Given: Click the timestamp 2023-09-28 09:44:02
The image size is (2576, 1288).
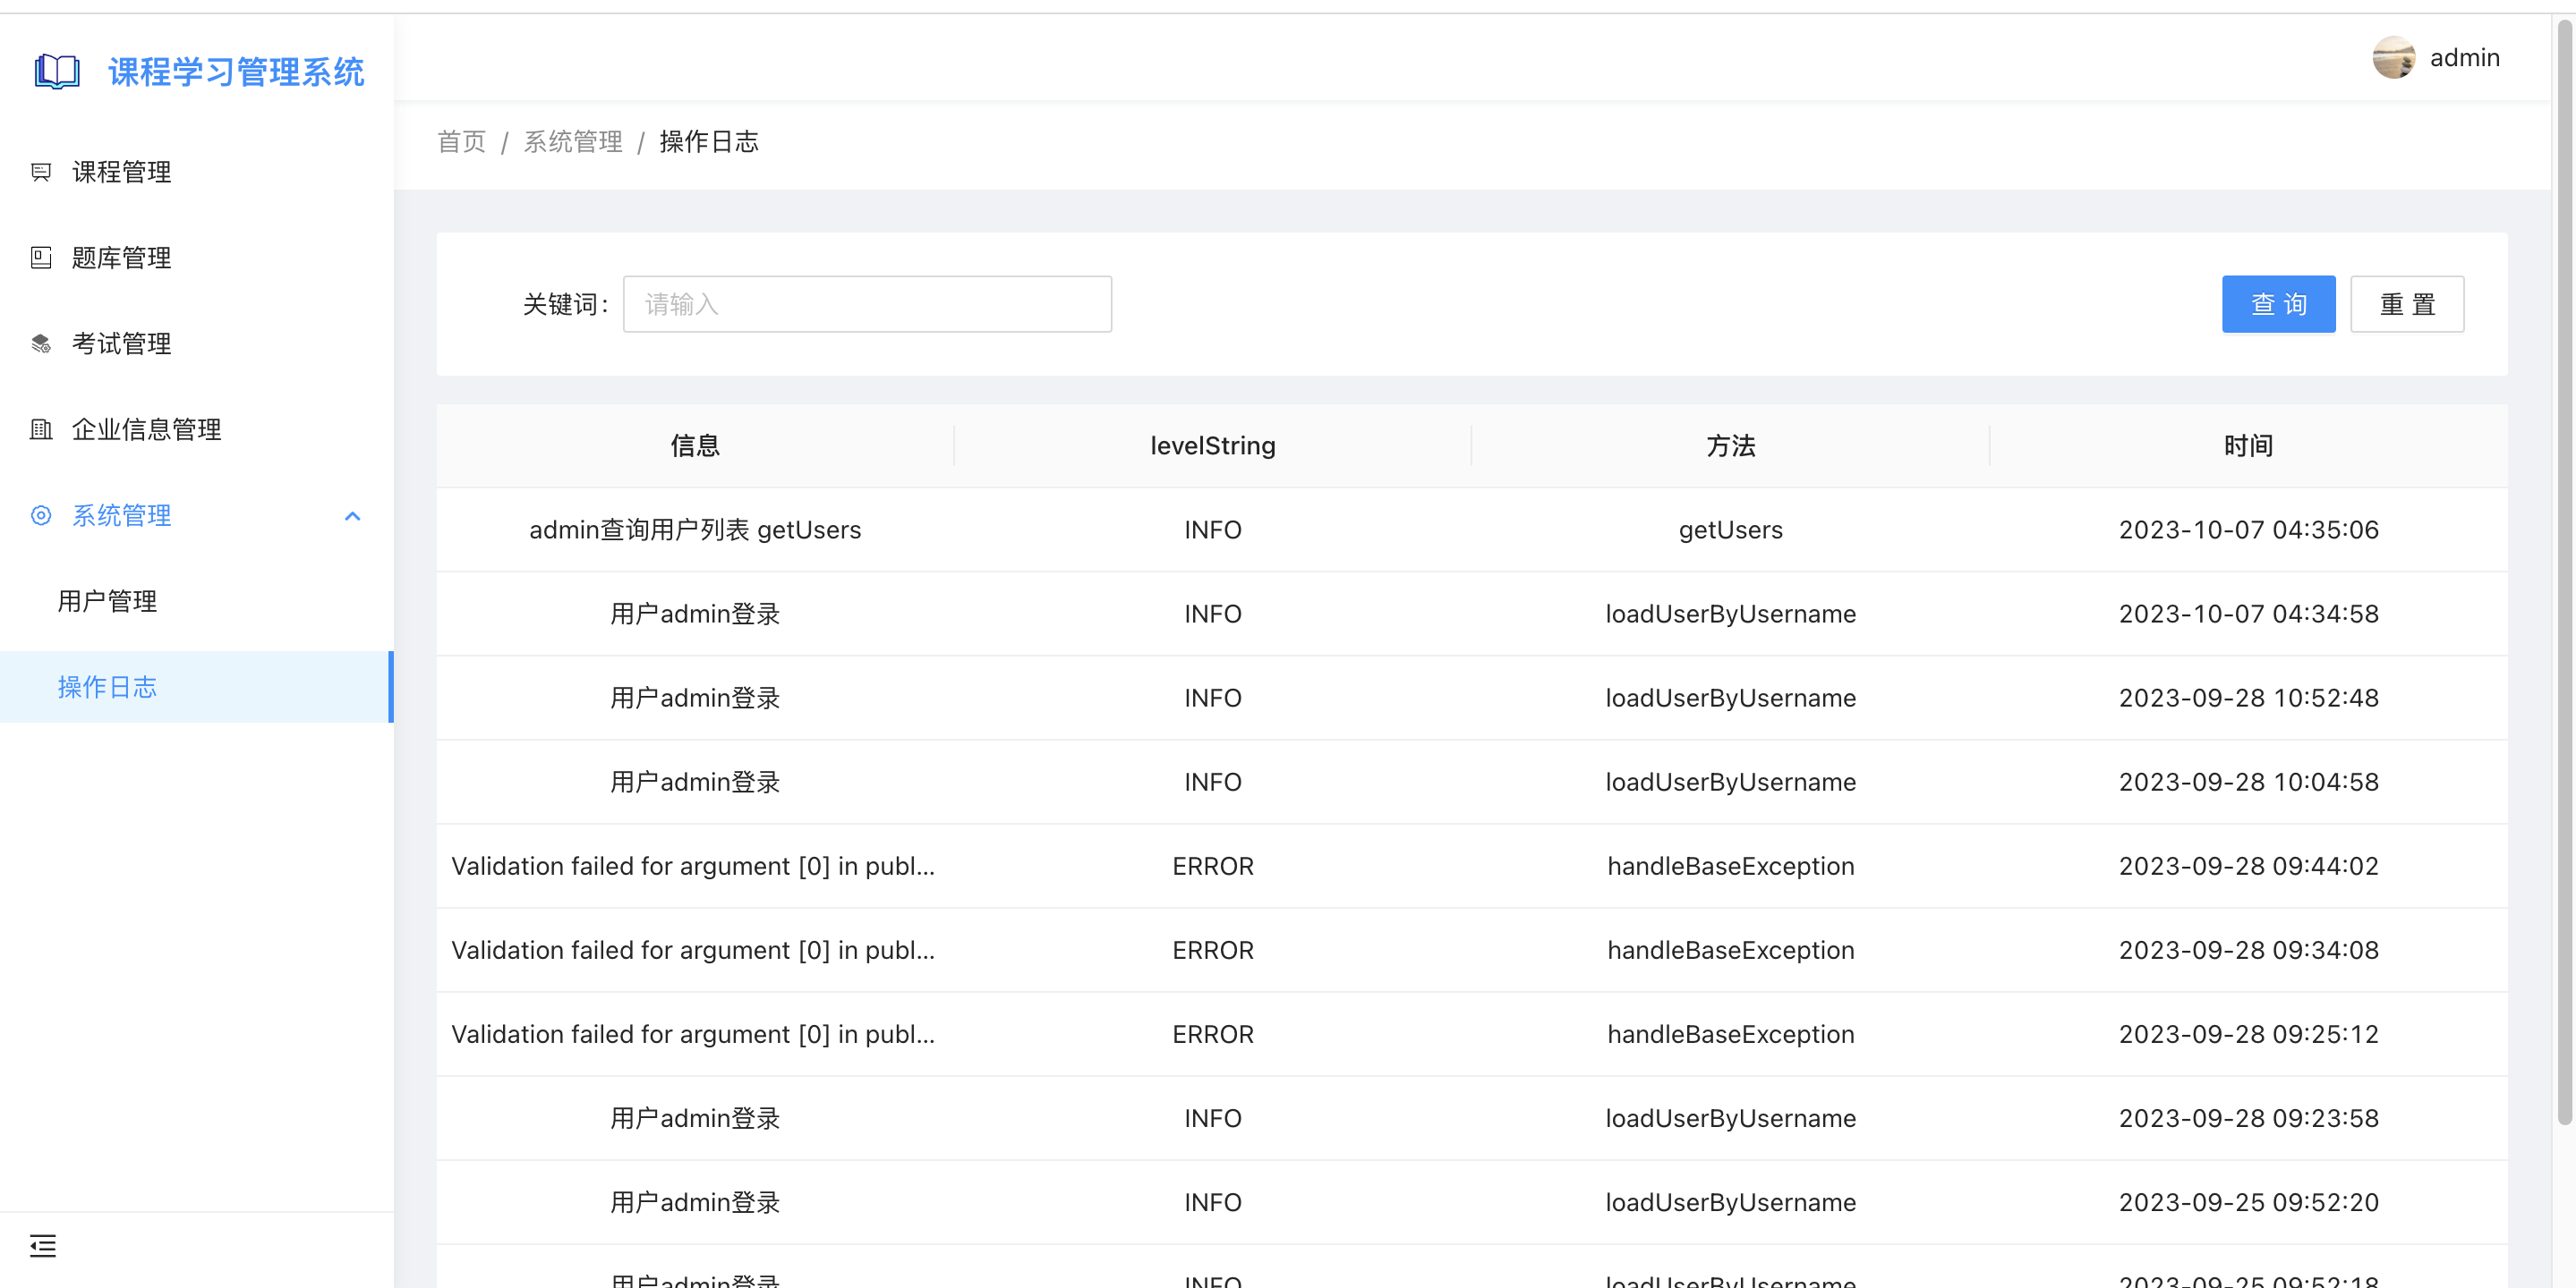Looking at the screenshot, I should pyautogui.click(x=2248, y=865).
